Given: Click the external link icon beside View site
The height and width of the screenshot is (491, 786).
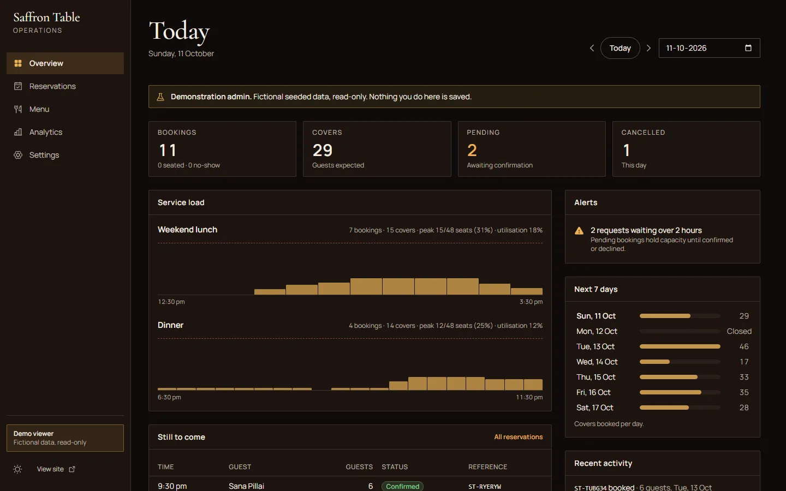Looking at the screenshot, I should pyautogui.click(x=72, y=469).
